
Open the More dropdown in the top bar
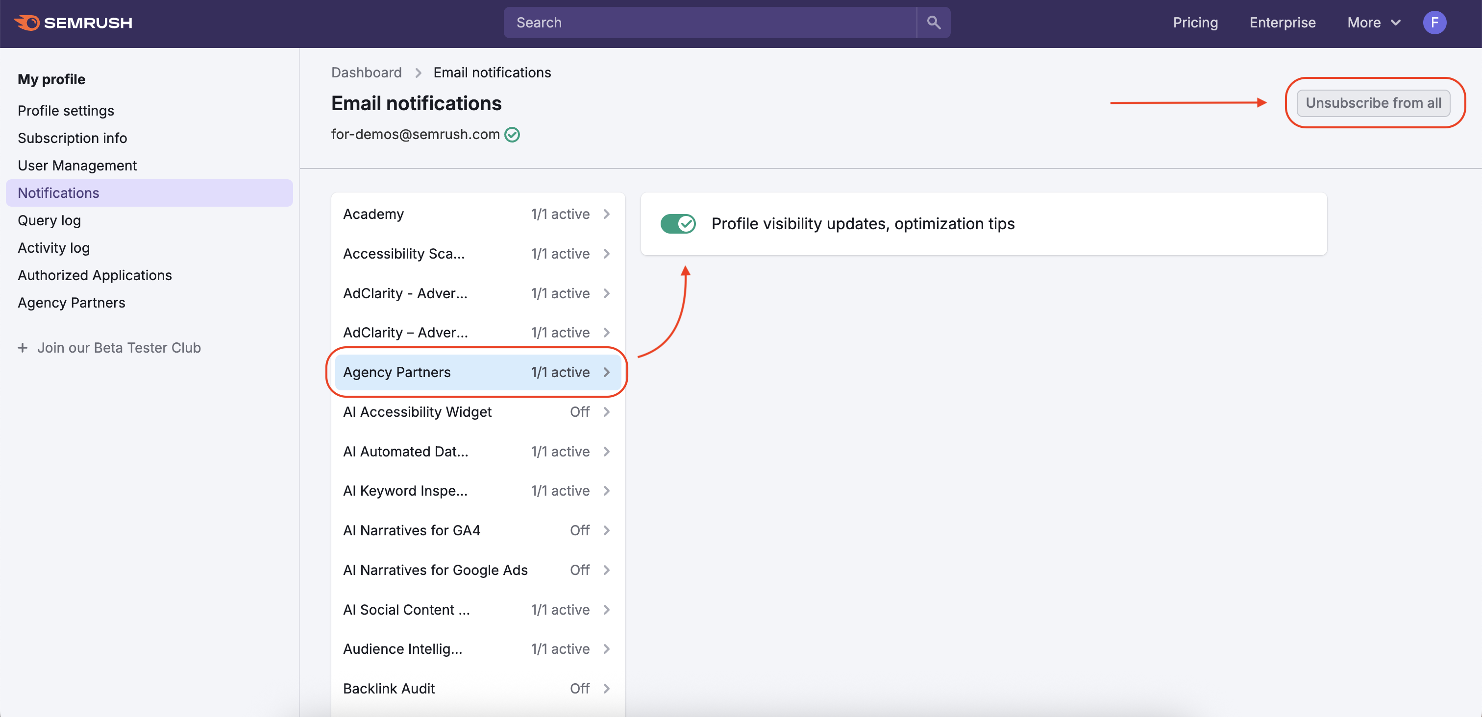(x=1374, y=23)
